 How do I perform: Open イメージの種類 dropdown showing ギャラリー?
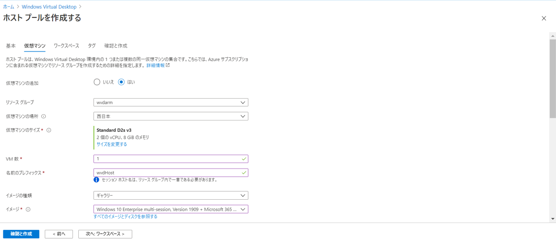(171, 195)
